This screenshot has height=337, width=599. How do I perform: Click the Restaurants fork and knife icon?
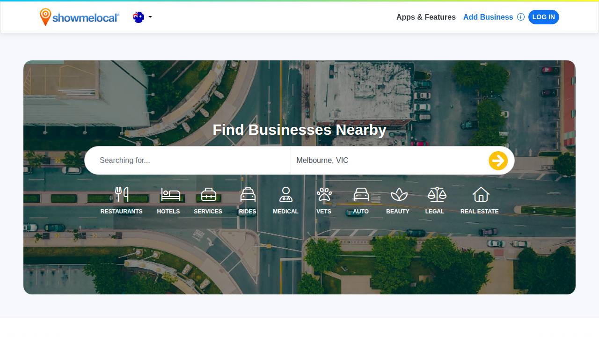coord(122,194)
